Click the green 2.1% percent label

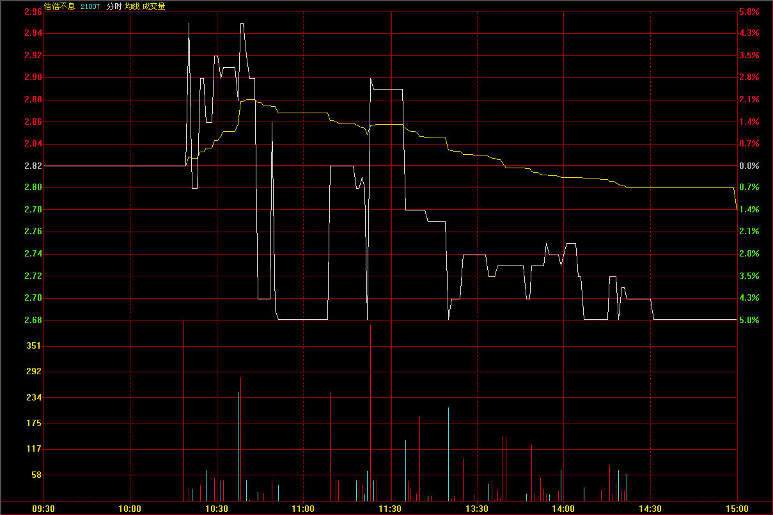(749, 232)
